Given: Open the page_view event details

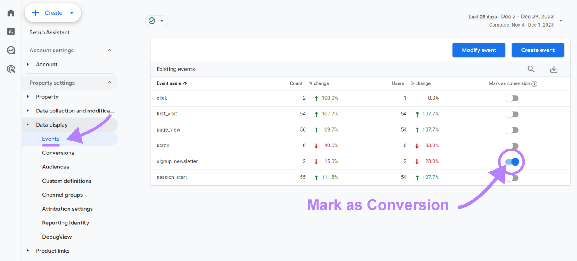Looking at the screenshot, I should coord(168,129).
